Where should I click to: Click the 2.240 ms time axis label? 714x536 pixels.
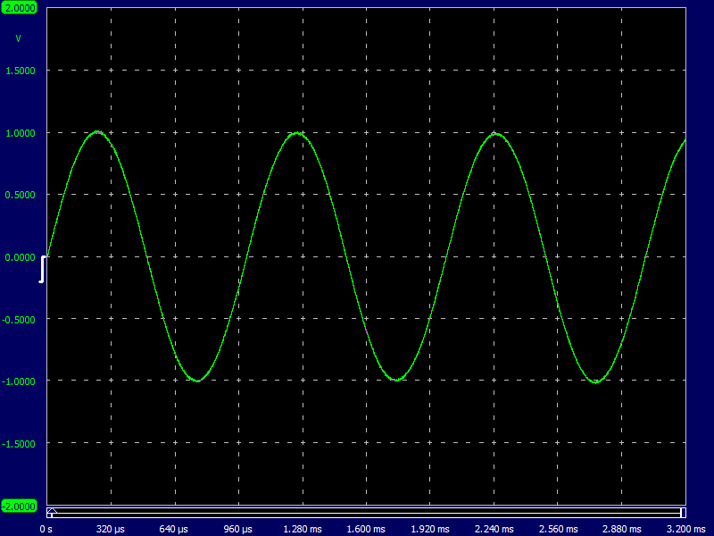pyautogui.click(x=494, y=529)
